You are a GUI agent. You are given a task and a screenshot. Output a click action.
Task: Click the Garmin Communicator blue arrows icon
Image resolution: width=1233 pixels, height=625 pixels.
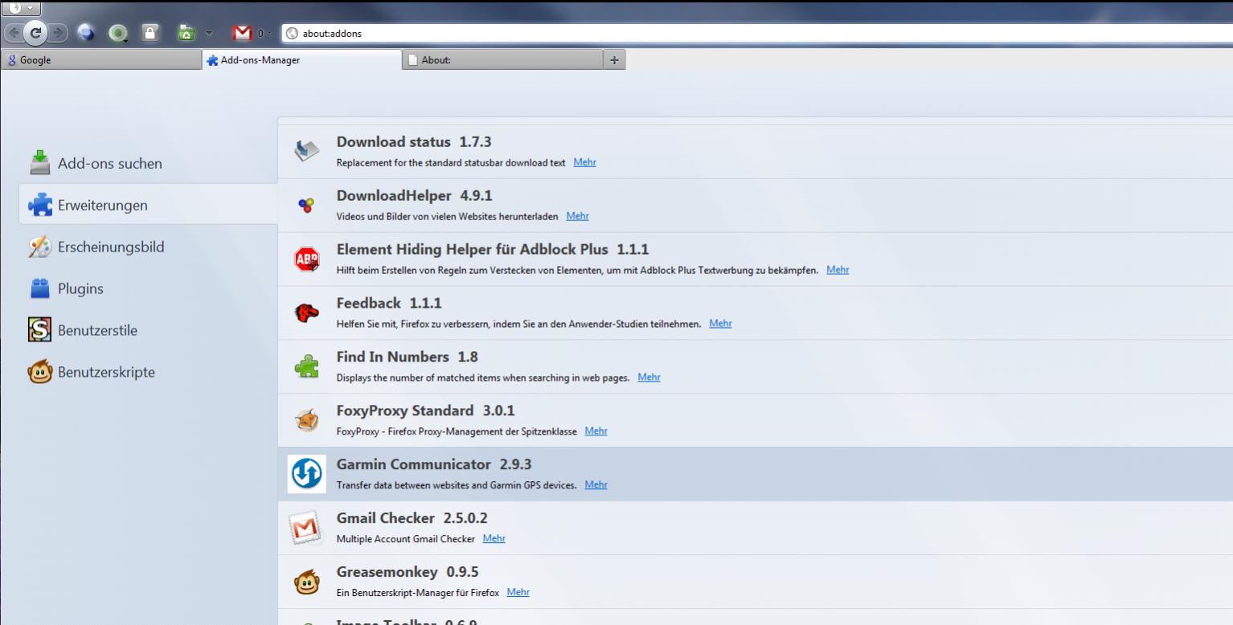click(x=307, y=474)
